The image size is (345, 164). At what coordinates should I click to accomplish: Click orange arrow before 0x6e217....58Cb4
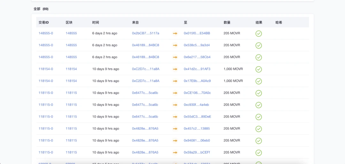click(175, 57)
